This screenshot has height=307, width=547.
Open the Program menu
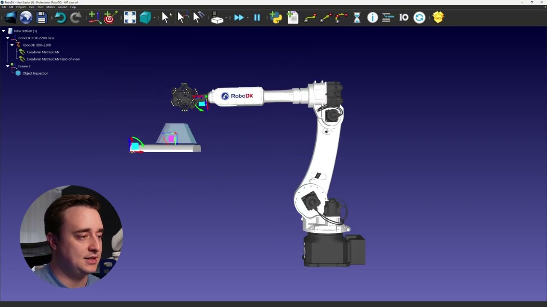pos(21,7)
